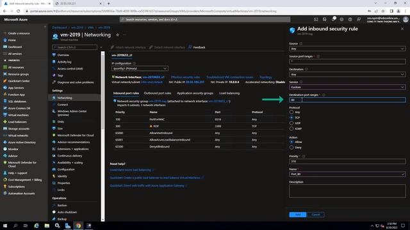
Task: Expand the Source dropdown
Action: point(347,49)
